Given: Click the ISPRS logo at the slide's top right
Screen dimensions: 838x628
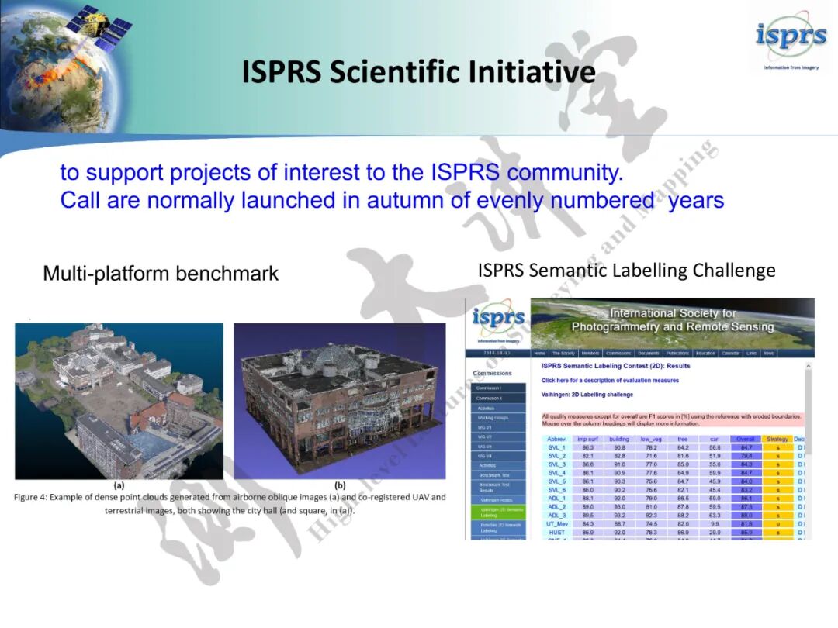Looking at the screenshot, I should pos(791,39).
